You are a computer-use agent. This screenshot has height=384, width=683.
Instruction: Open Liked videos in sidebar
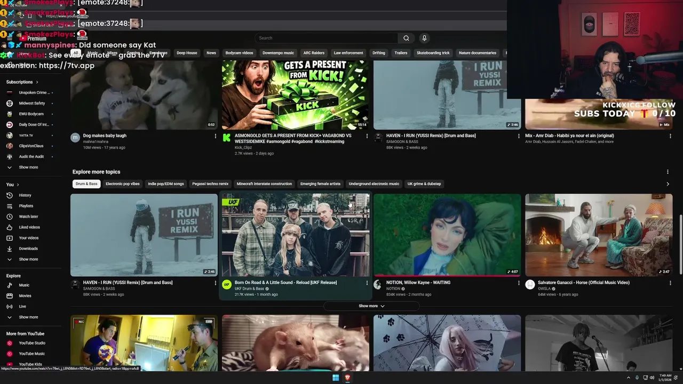point(29,227)
